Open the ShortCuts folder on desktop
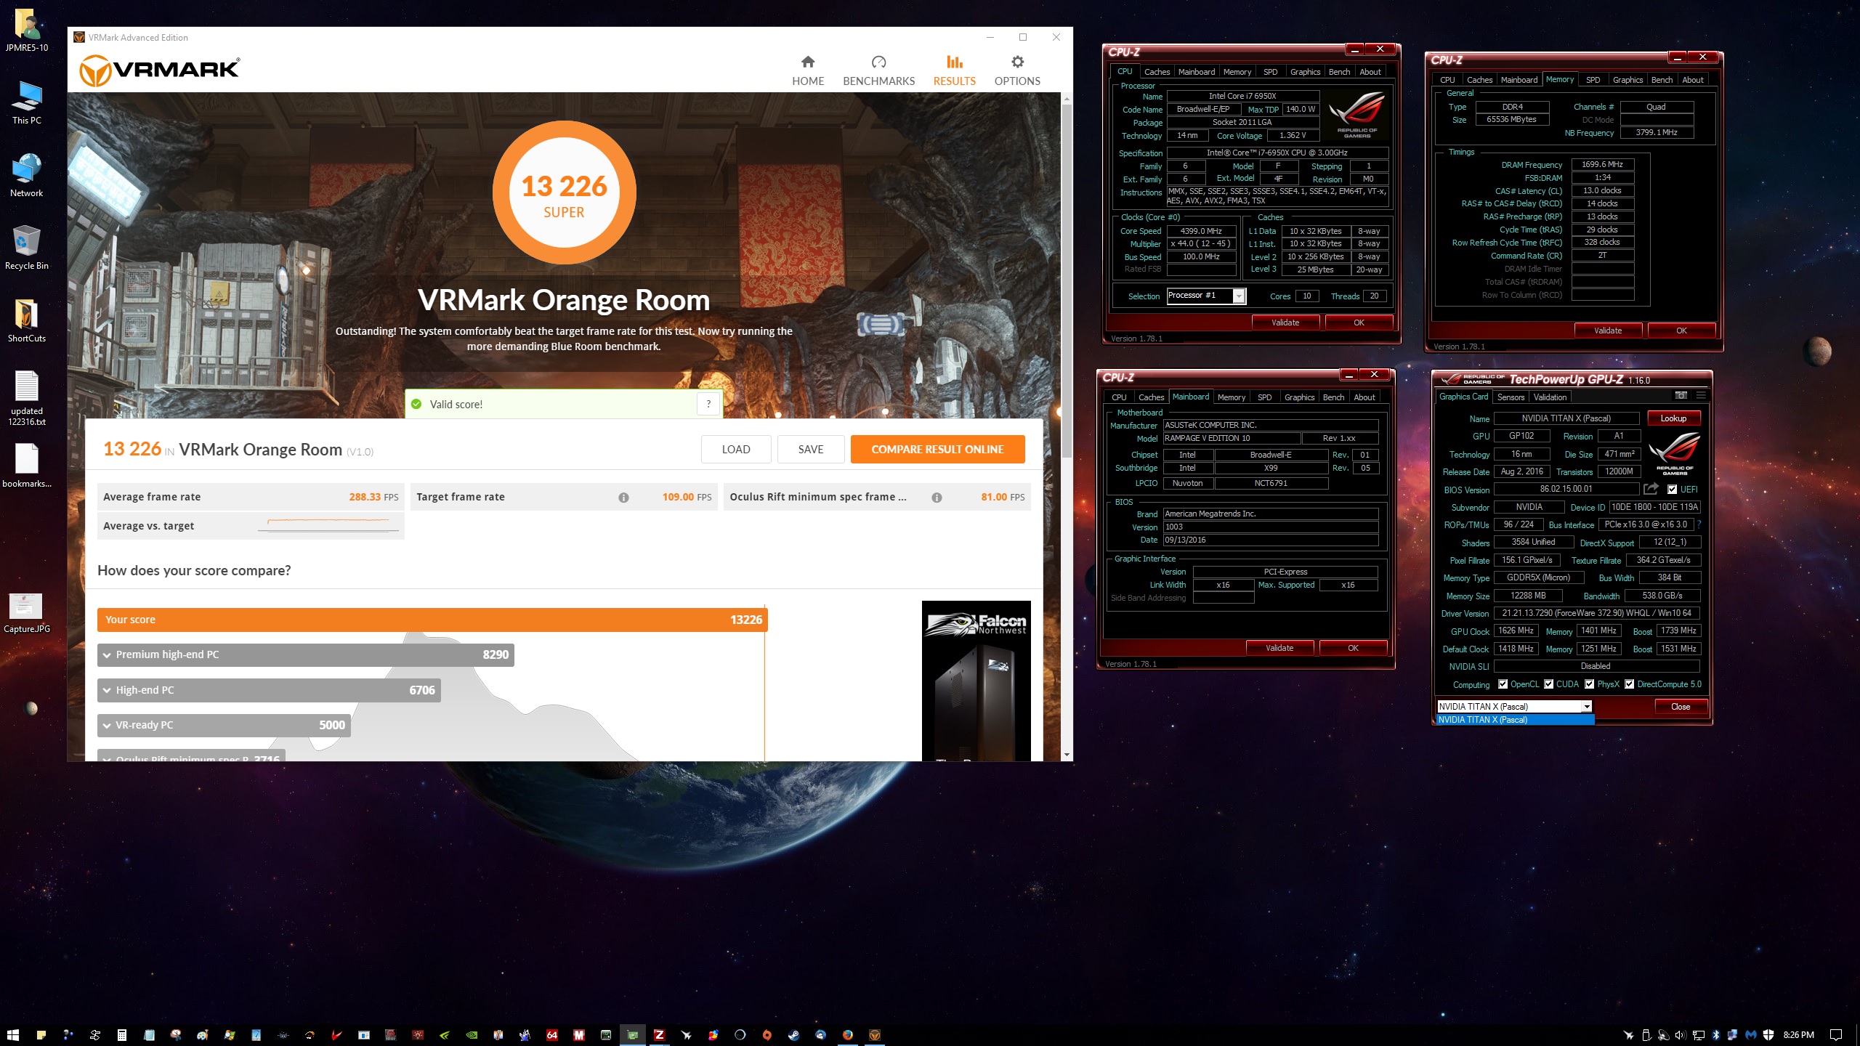The image size is (1860, 1046). coord(27,321)
